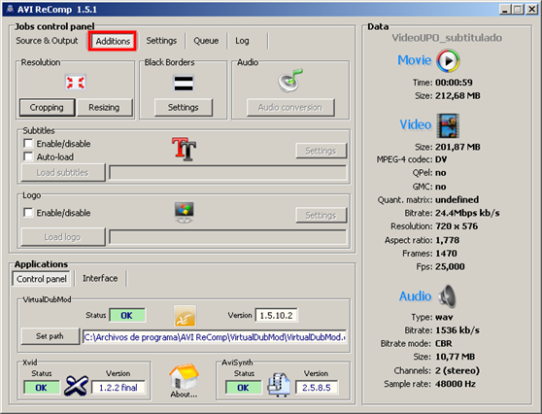Click the red arrows cropping icon in Resolution

pyautogui.click(x=76, y=83)
